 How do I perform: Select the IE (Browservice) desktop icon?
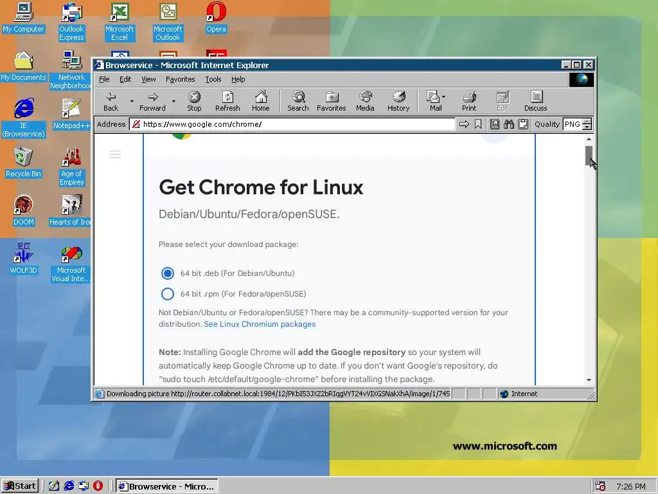click(x=23, y=118)
